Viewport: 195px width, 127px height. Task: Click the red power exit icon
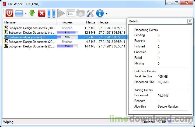pos(9,13)
